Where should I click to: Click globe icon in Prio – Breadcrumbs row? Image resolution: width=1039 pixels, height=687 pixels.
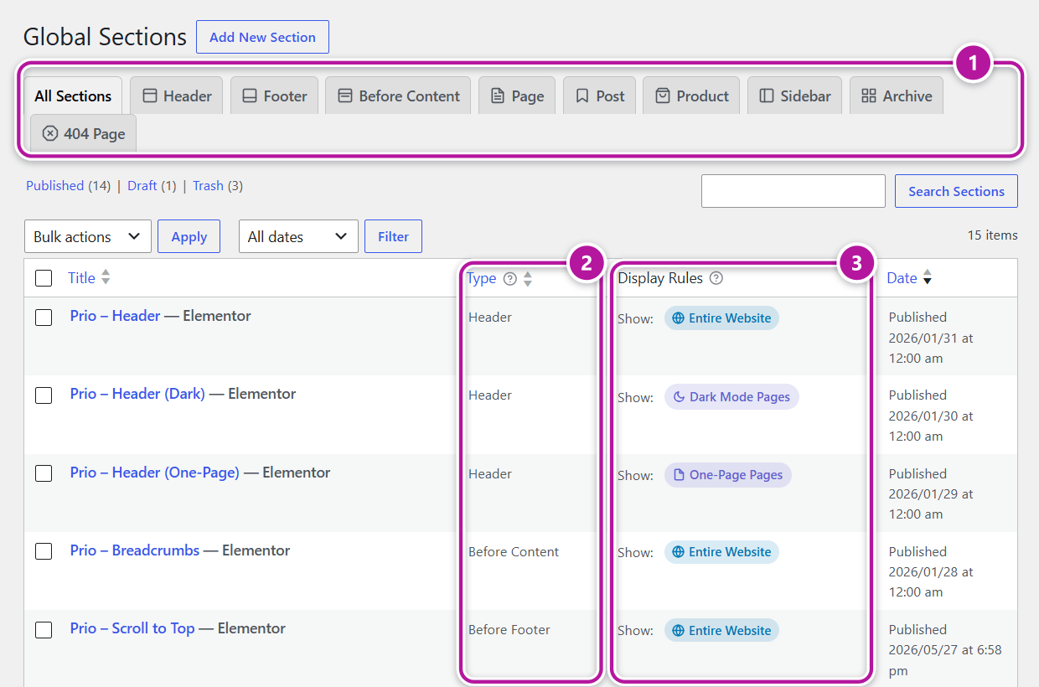678,552
